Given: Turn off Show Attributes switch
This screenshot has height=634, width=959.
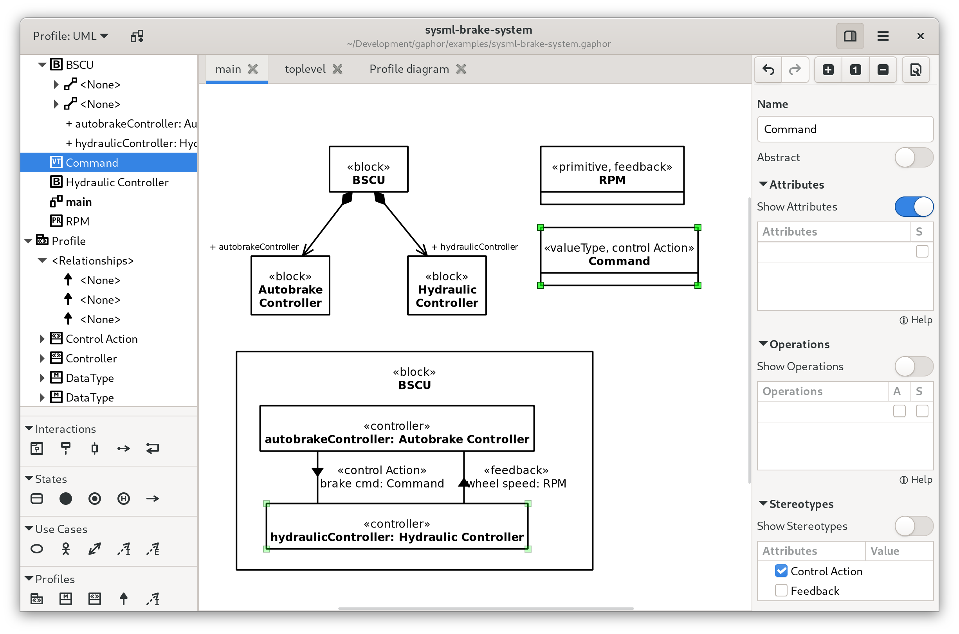Looking at the screenshot, I should click(914, 207).
